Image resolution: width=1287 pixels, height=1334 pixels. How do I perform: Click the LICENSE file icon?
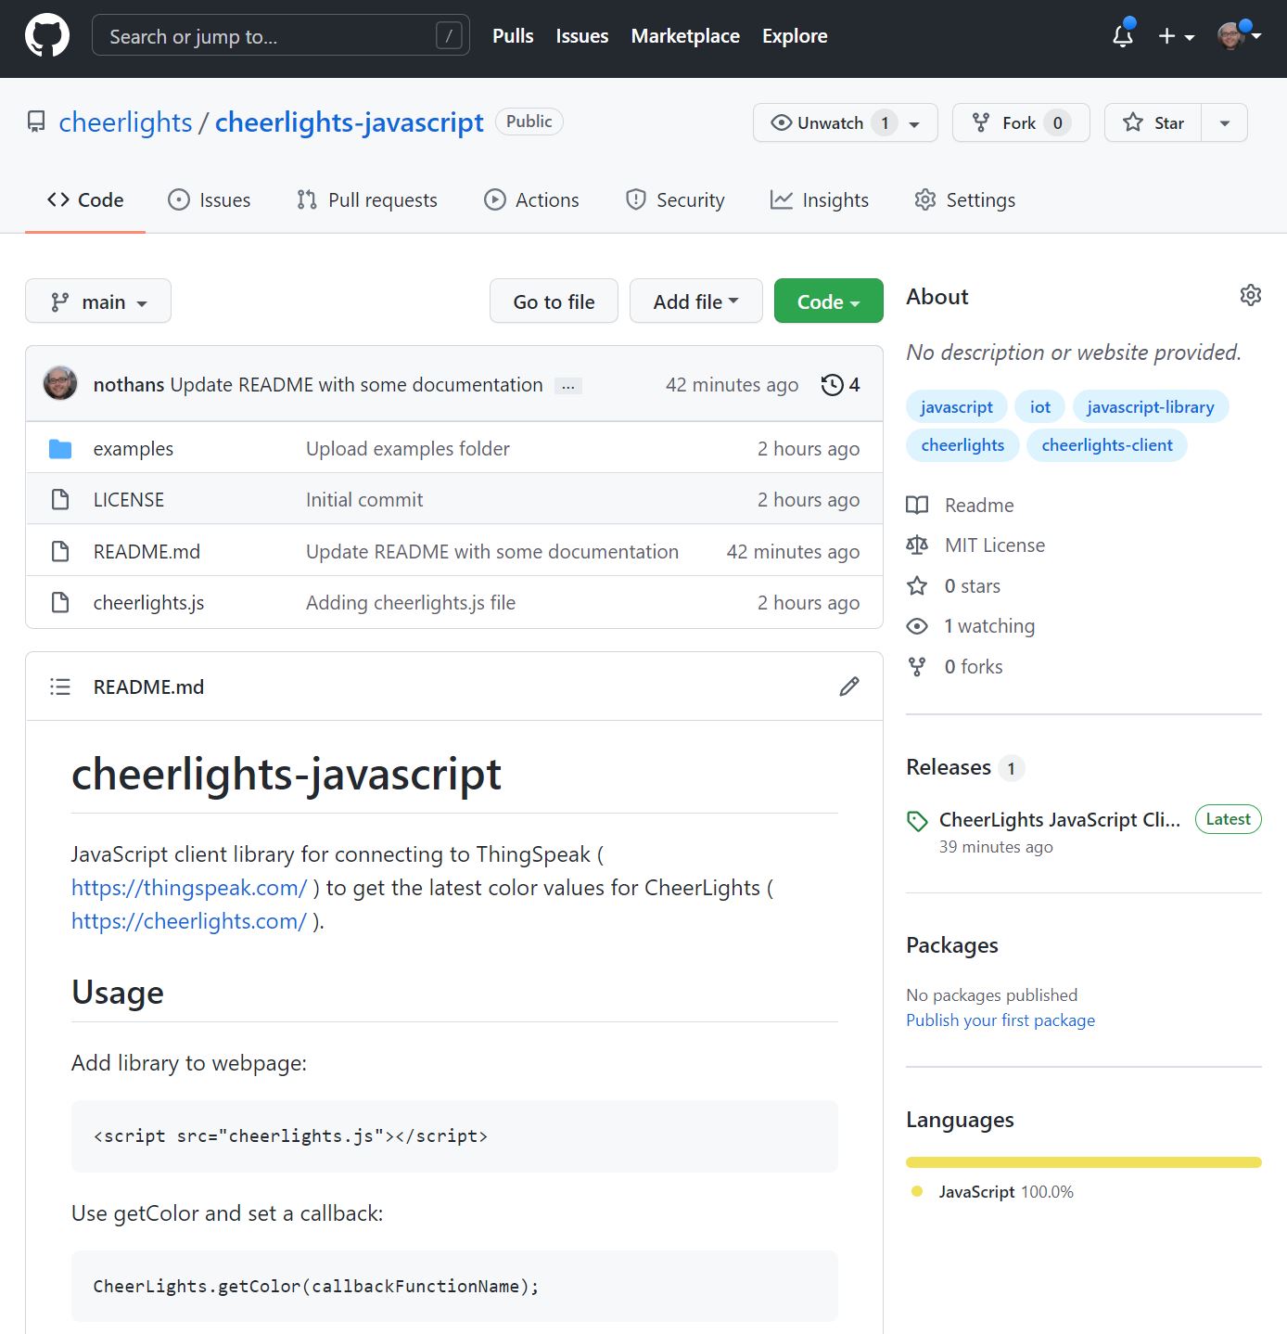click(60, 500)
